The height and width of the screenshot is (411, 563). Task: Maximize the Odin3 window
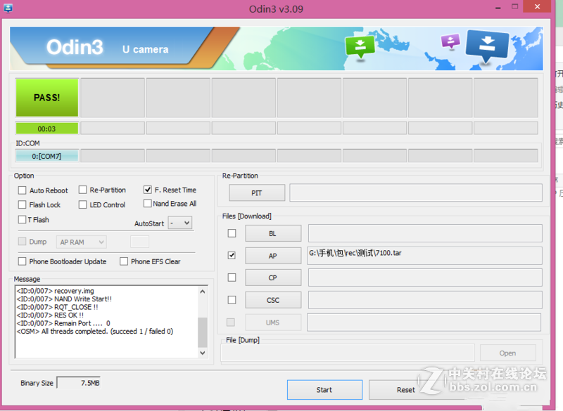(515, 6)
